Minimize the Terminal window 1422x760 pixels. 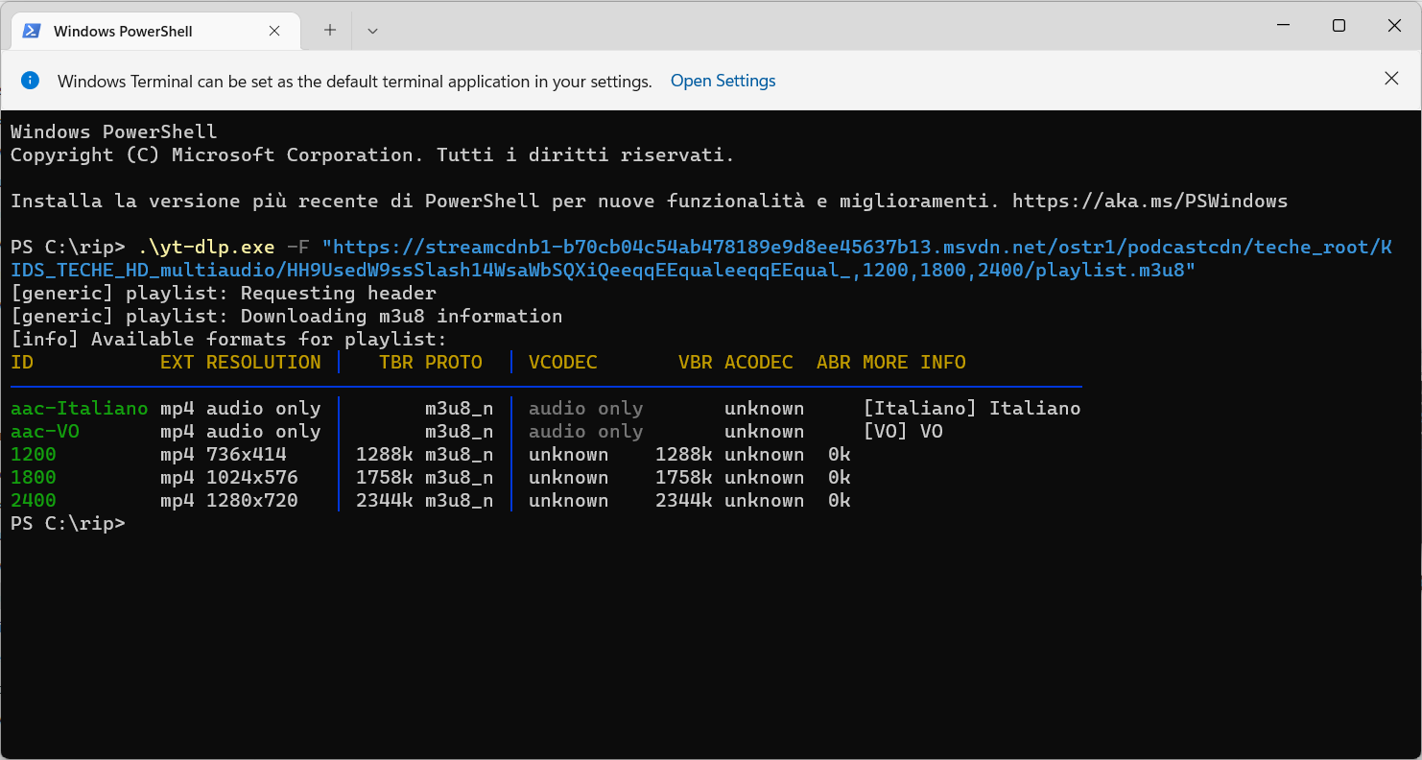coord(1283,26)
